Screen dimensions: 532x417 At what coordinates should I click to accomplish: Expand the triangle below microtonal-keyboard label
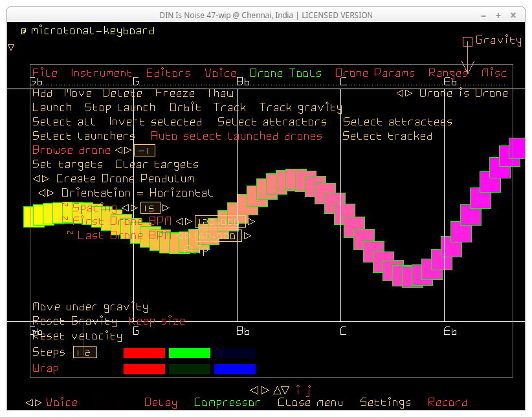coord(11,47)
